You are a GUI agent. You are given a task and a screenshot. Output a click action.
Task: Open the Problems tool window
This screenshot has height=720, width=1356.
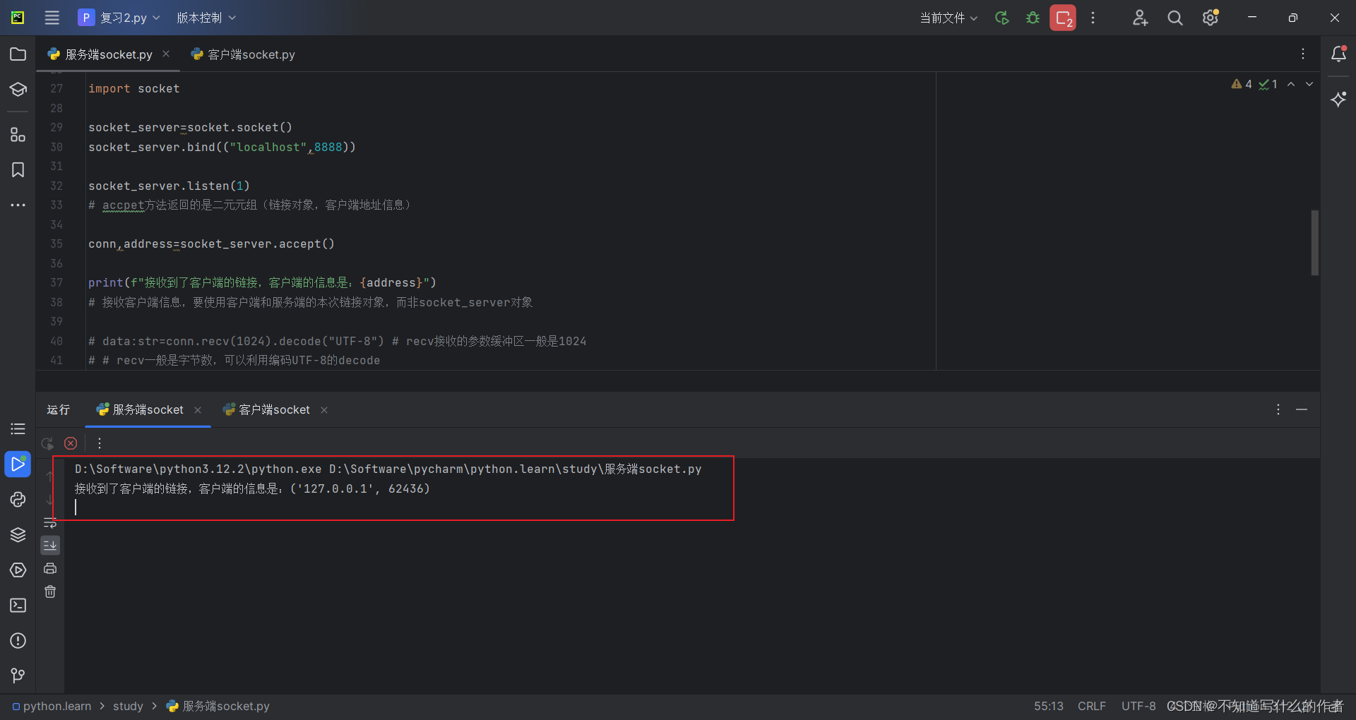coord(18,640)
